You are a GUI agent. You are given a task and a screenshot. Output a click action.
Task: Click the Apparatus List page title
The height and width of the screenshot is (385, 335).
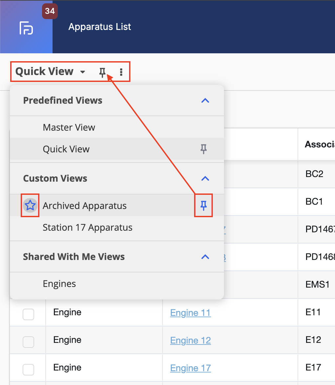pos(100,27)
